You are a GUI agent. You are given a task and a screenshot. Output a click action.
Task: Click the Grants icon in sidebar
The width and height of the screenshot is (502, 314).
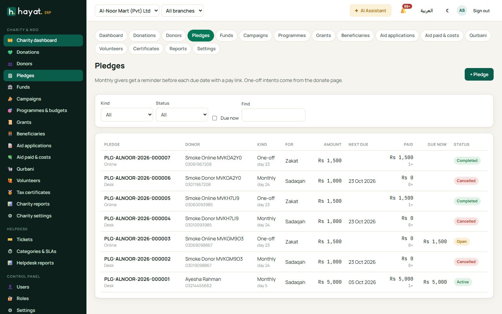[x=10, y=122]
